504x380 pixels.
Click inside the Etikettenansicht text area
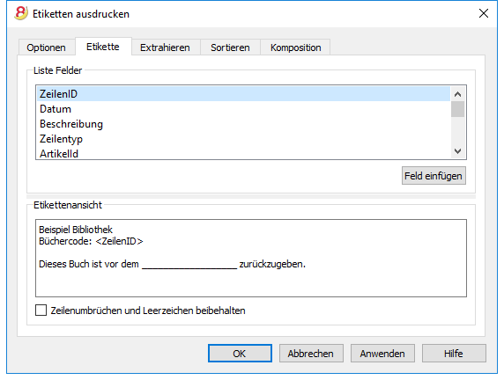pos(251,258)
